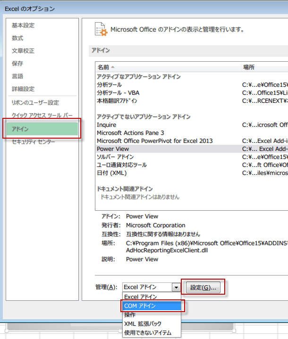Open the 基本設定 category
Viewport: 288px width, 339px height.
[23, 25]
